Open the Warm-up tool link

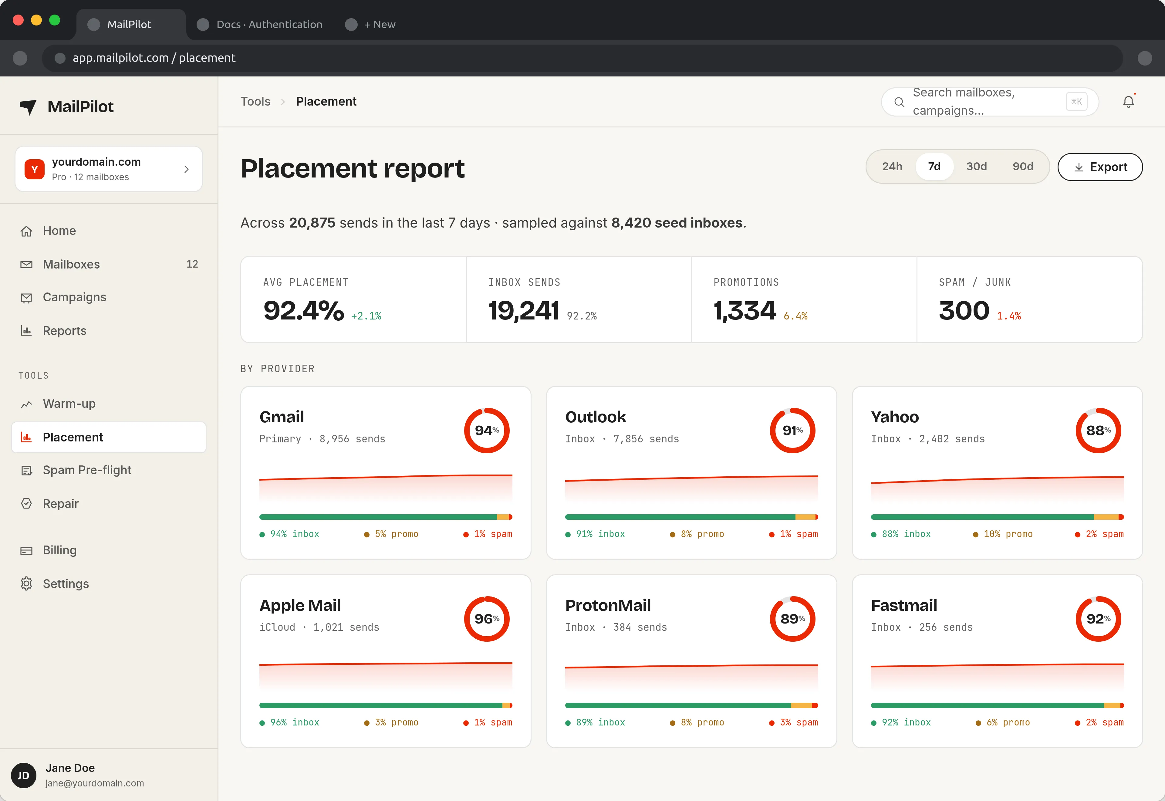pyautogui.click(x=108, y=404)
